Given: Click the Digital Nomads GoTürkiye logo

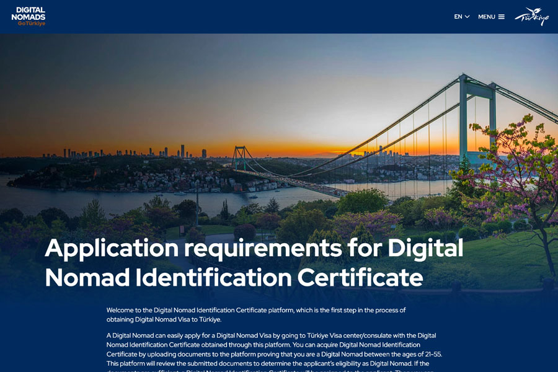Looking at the screenshot, I should [29, 16].
